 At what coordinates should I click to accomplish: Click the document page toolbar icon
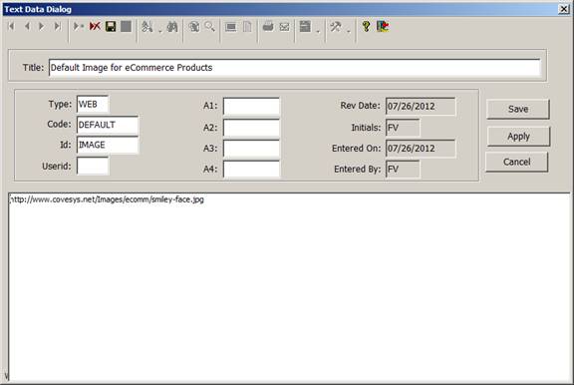pyautogui.click(x=247, y=26)
